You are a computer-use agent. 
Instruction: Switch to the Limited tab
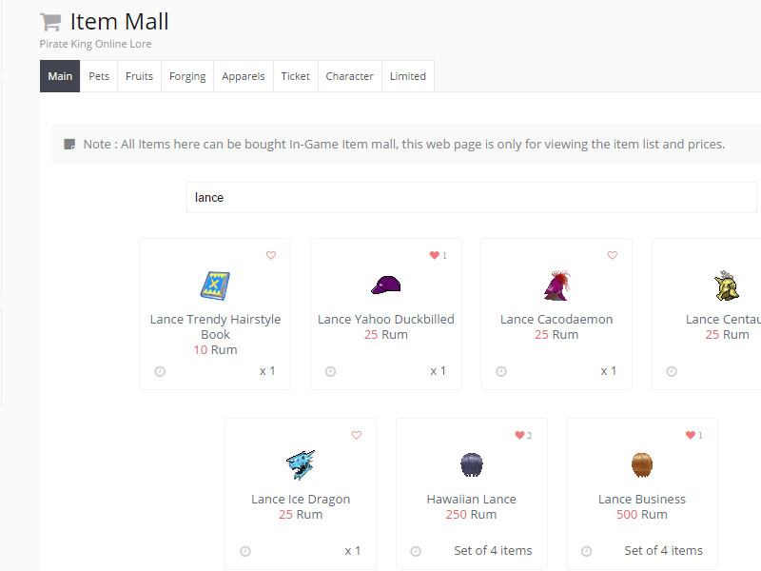click(x=408, y=76)
